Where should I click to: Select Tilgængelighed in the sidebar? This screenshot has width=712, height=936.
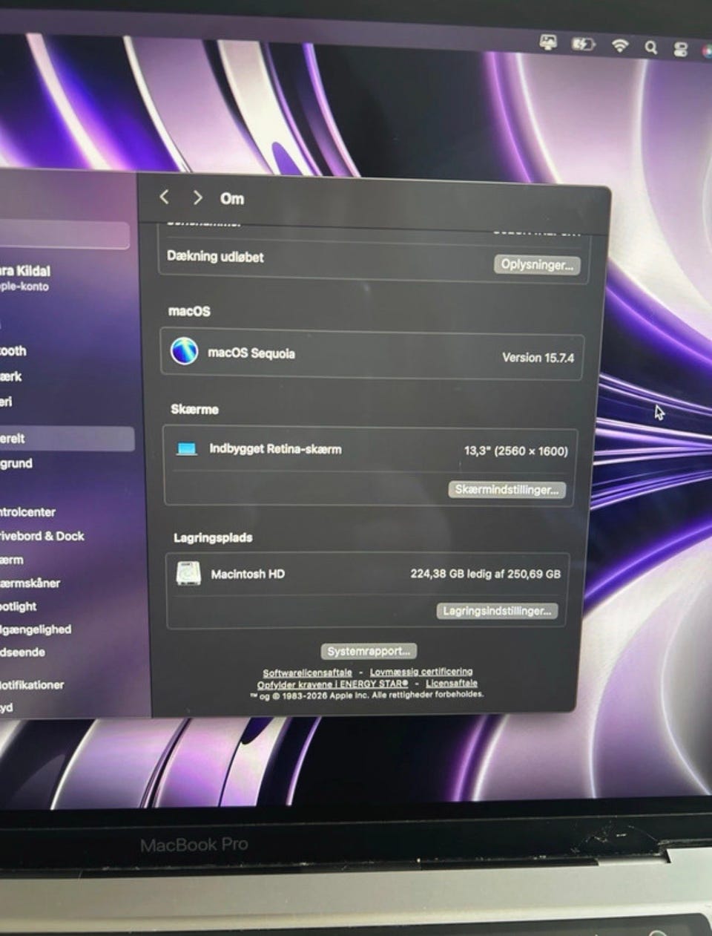point(36,629)
